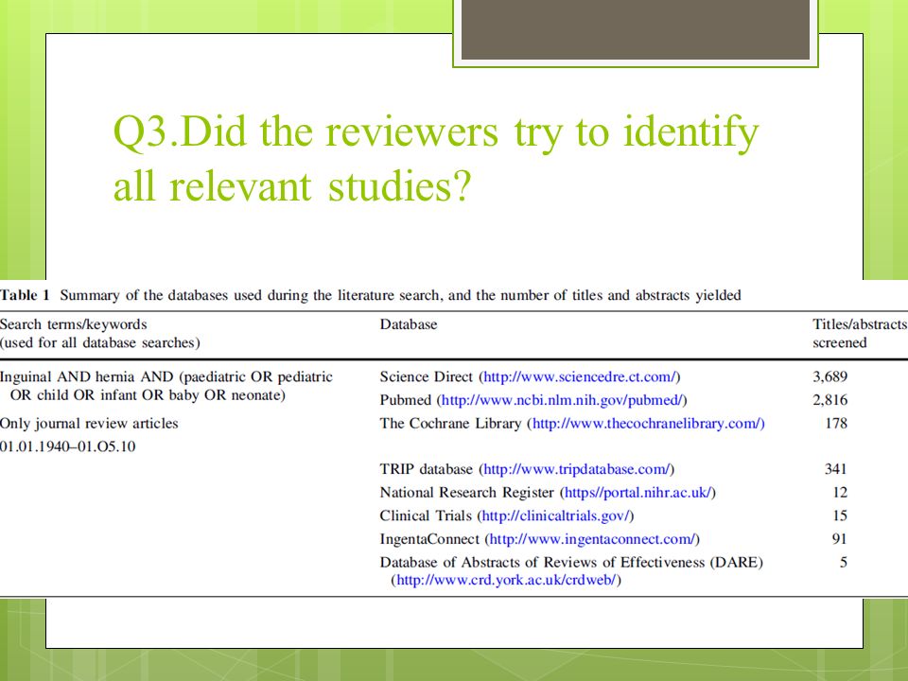
Task: Click the value 2,816 for Pubmed
Action: click(829, 400)
